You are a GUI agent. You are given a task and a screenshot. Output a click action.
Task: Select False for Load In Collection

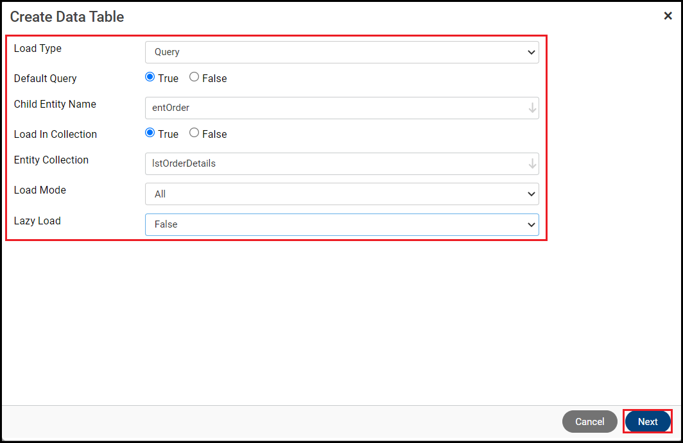click(x=194, y=133)
